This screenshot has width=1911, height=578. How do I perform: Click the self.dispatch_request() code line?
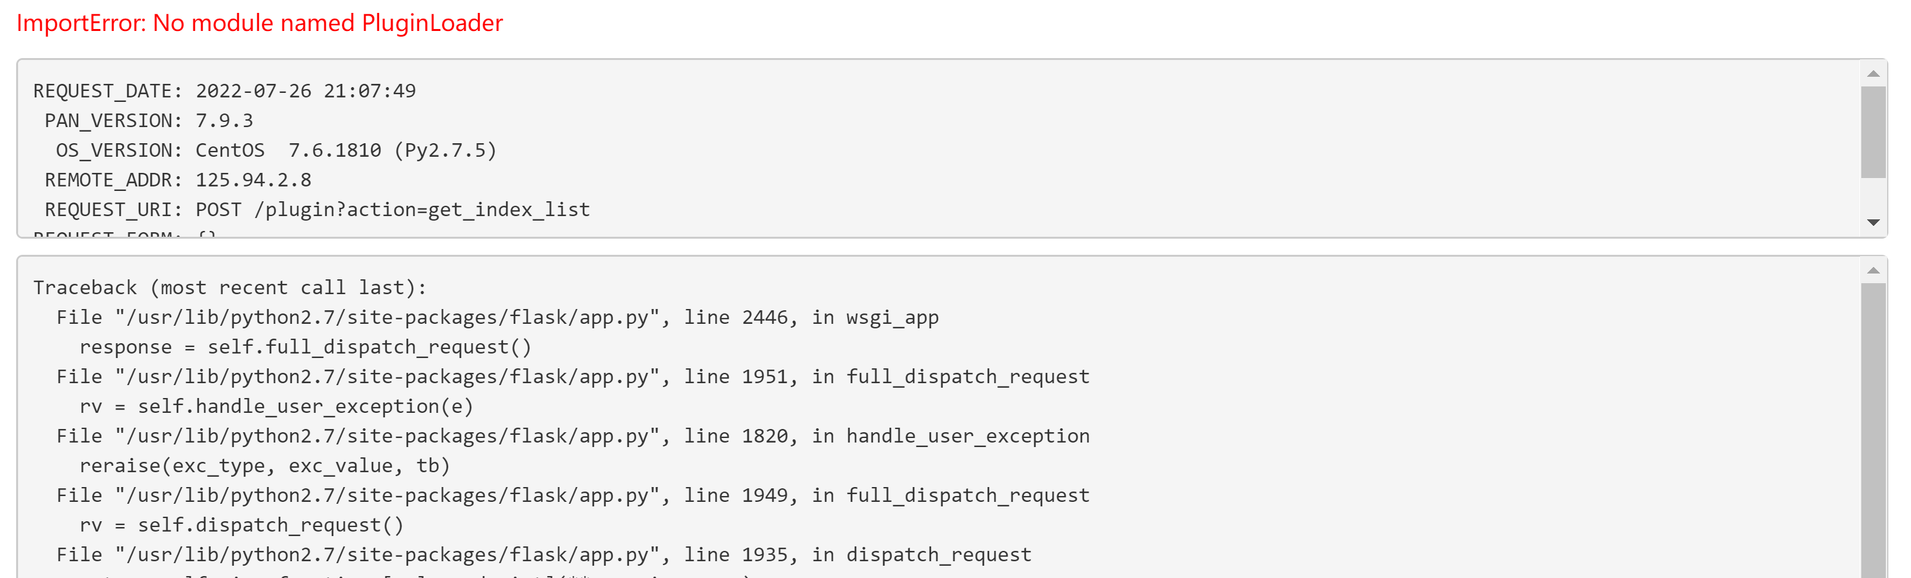[242, 524]
